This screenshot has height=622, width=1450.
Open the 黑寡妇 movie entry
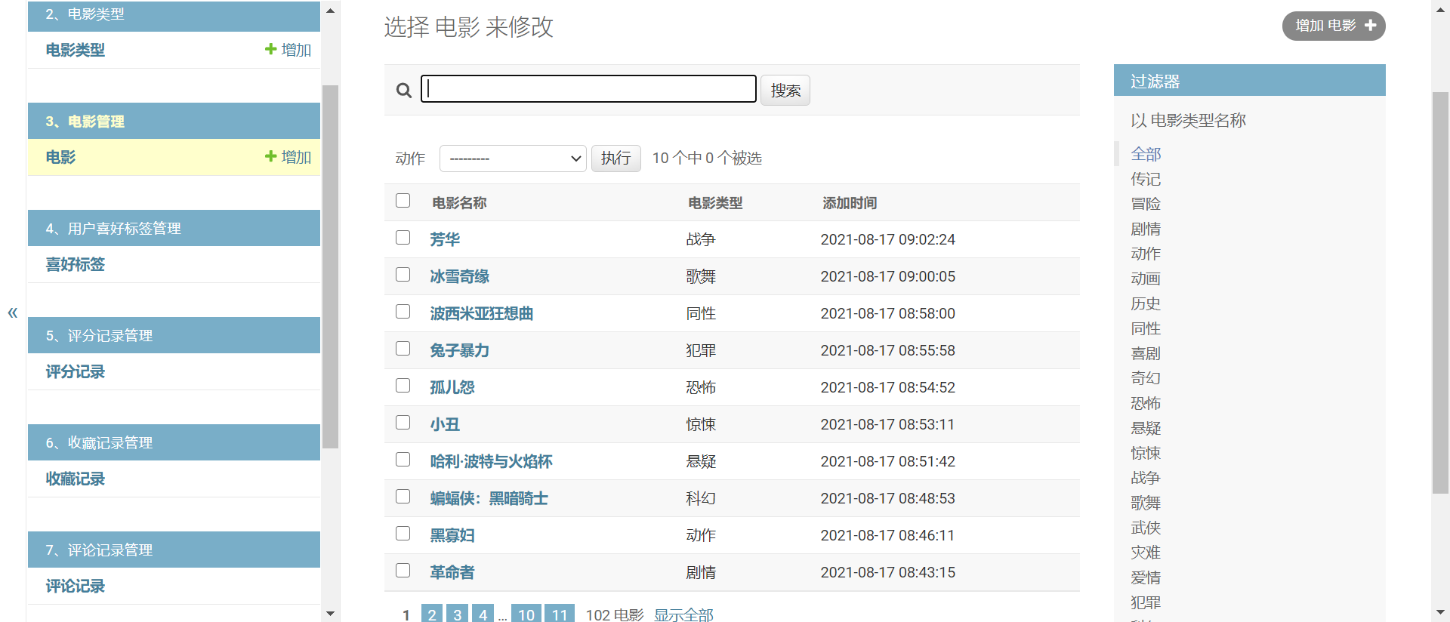tap(452, 535)
